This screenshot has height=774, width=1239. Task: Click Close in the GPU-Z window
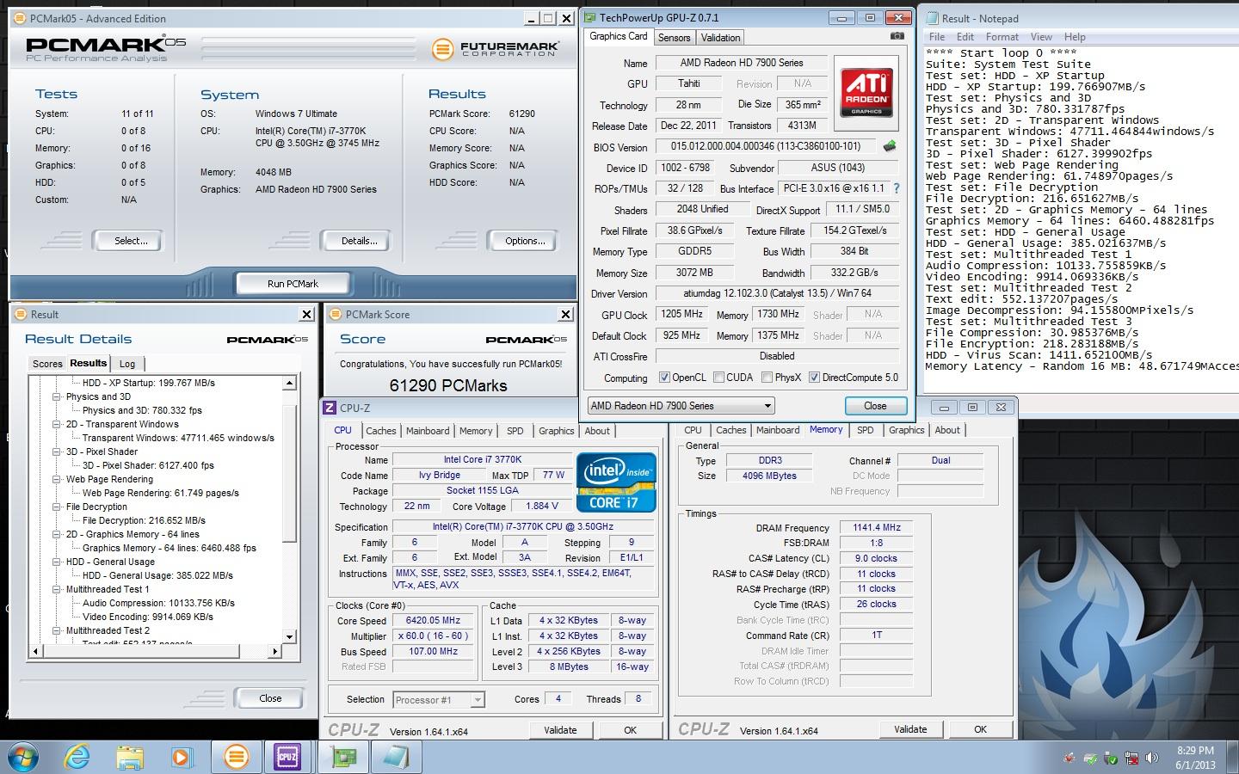coord(875,406)
